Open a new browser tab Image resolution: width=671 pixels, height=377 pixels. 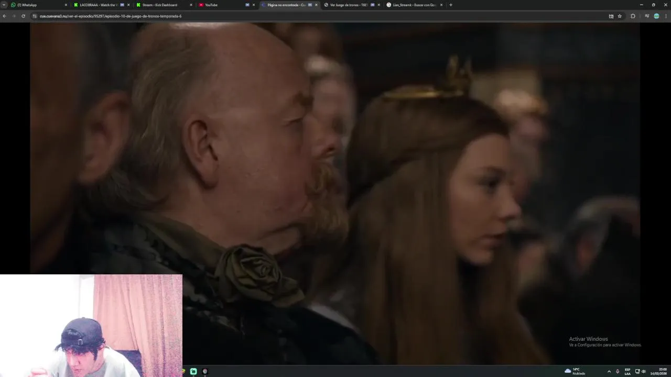pos(451,5)
